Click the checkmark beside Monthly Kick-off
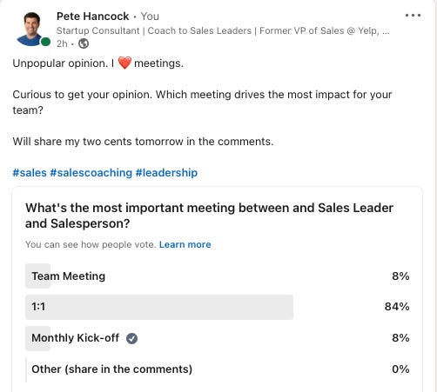The height and width of the screenshot is (392, 437). [131, 338]
